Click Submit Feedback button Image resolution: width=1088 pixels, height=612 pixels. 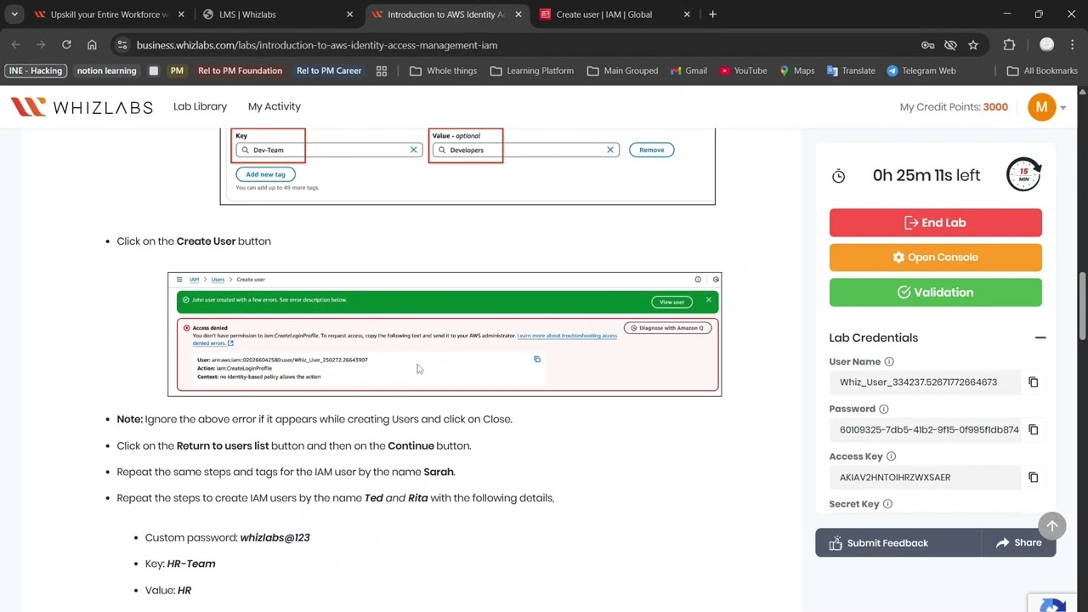(898, 543)
